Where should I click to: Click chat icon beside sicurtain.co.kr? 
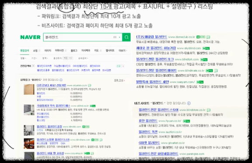pyautogui.click(x=90, y=85)
